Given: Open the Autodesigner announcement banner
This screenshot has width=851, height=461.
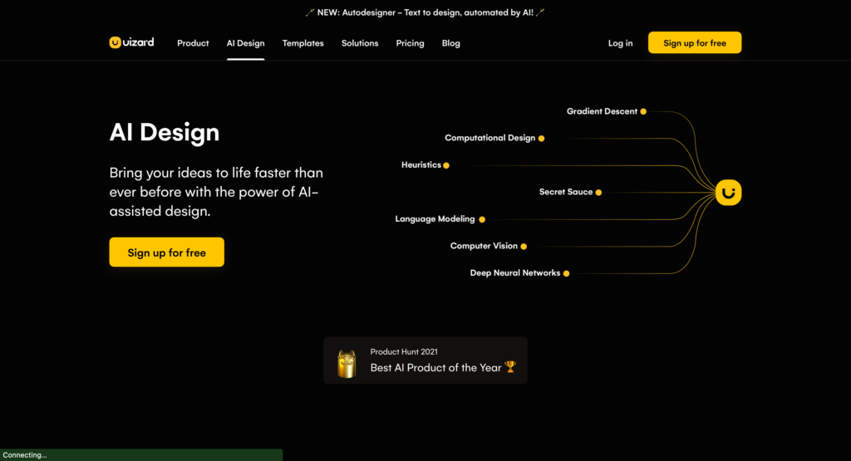Looking at the screenshot, I should pyautogui.click(x=425, y=12).
